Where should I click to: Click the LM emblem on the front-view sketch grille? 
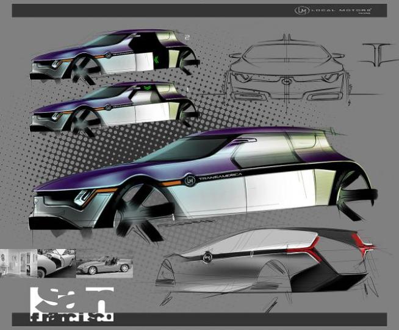click(x=287, y=82)
